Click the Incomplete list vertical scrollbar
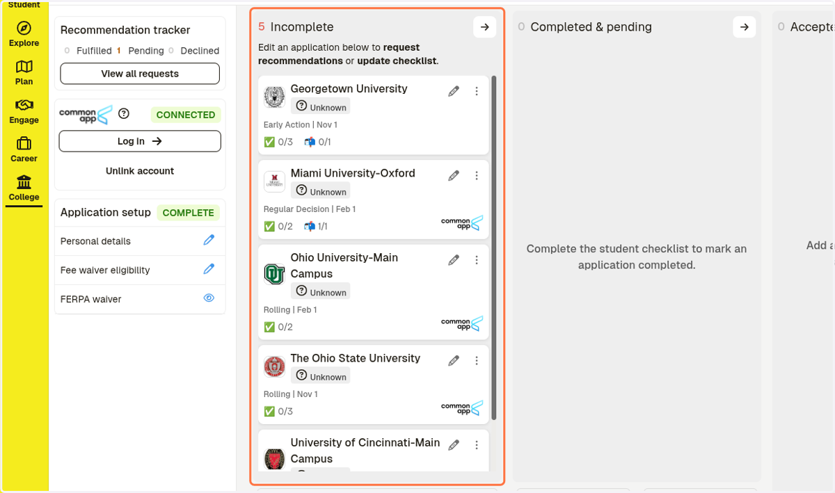 [494, 248]
